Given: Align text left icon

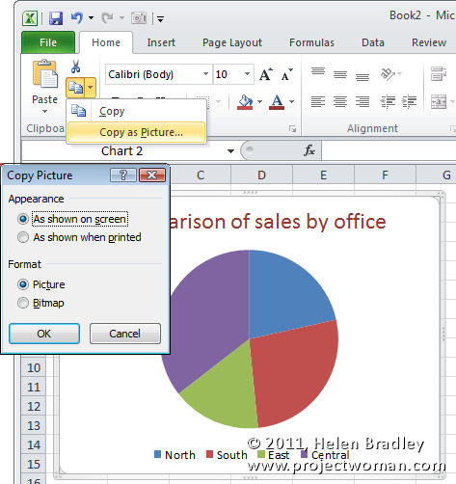Looking at the screenshot, I should 318,102.
